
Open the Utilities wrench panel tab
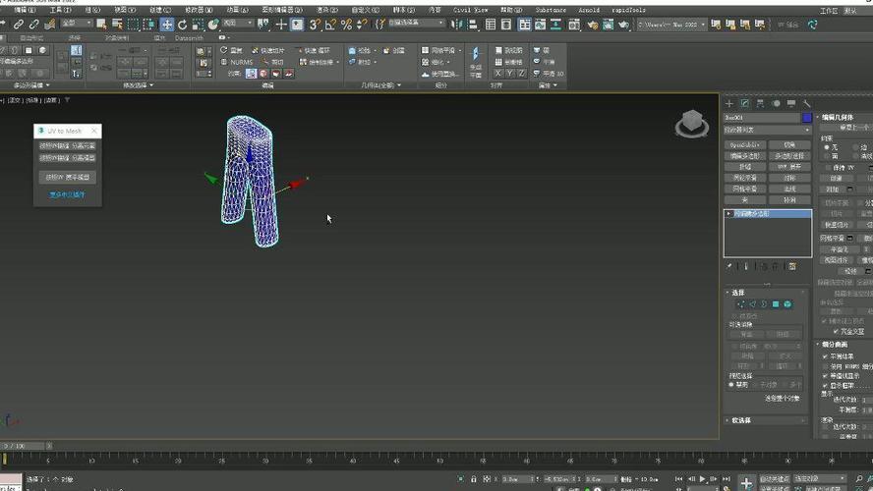point(806,103)
